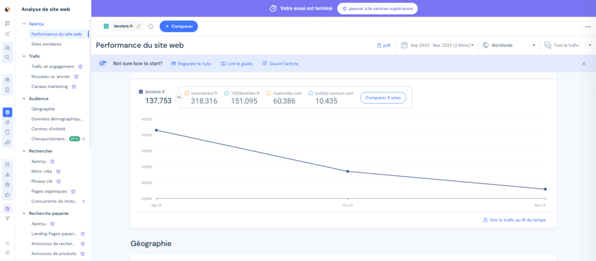
Task: Open 'Sites similaires' in sidebar
Action: [x=47, y=44]
